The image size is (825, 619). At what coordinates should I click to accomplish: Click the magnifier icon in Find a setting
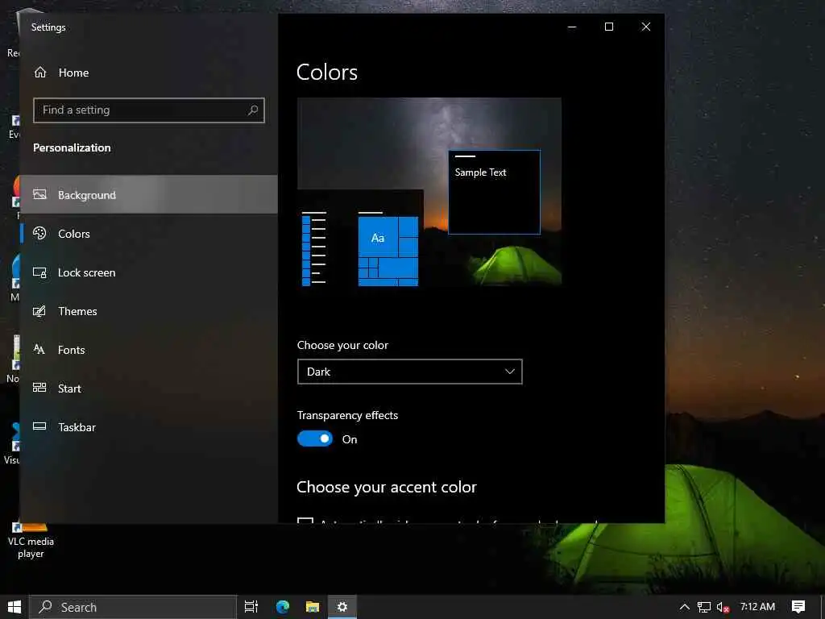pyautogui.click(x=253, y=110)
